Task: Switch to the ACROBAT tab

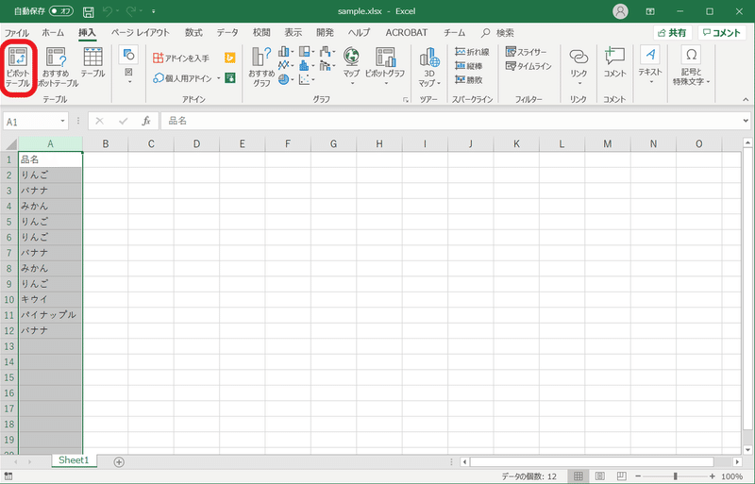Action: coord(407,33)
